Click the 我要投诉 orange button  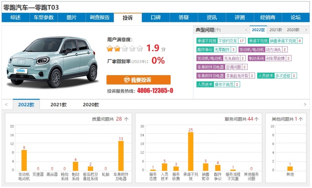(138, 80)
